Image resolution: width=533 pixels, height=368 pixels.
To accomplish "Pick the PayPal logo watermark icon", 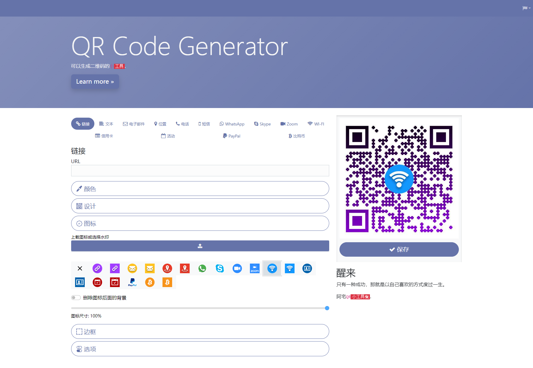I will [x=132, y=282].
